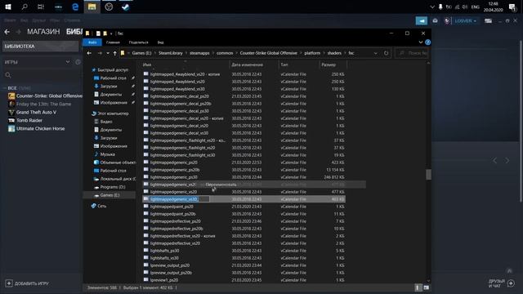Go up one folder level in Explorer
523x294 pixels.
[x=114, y=53]
